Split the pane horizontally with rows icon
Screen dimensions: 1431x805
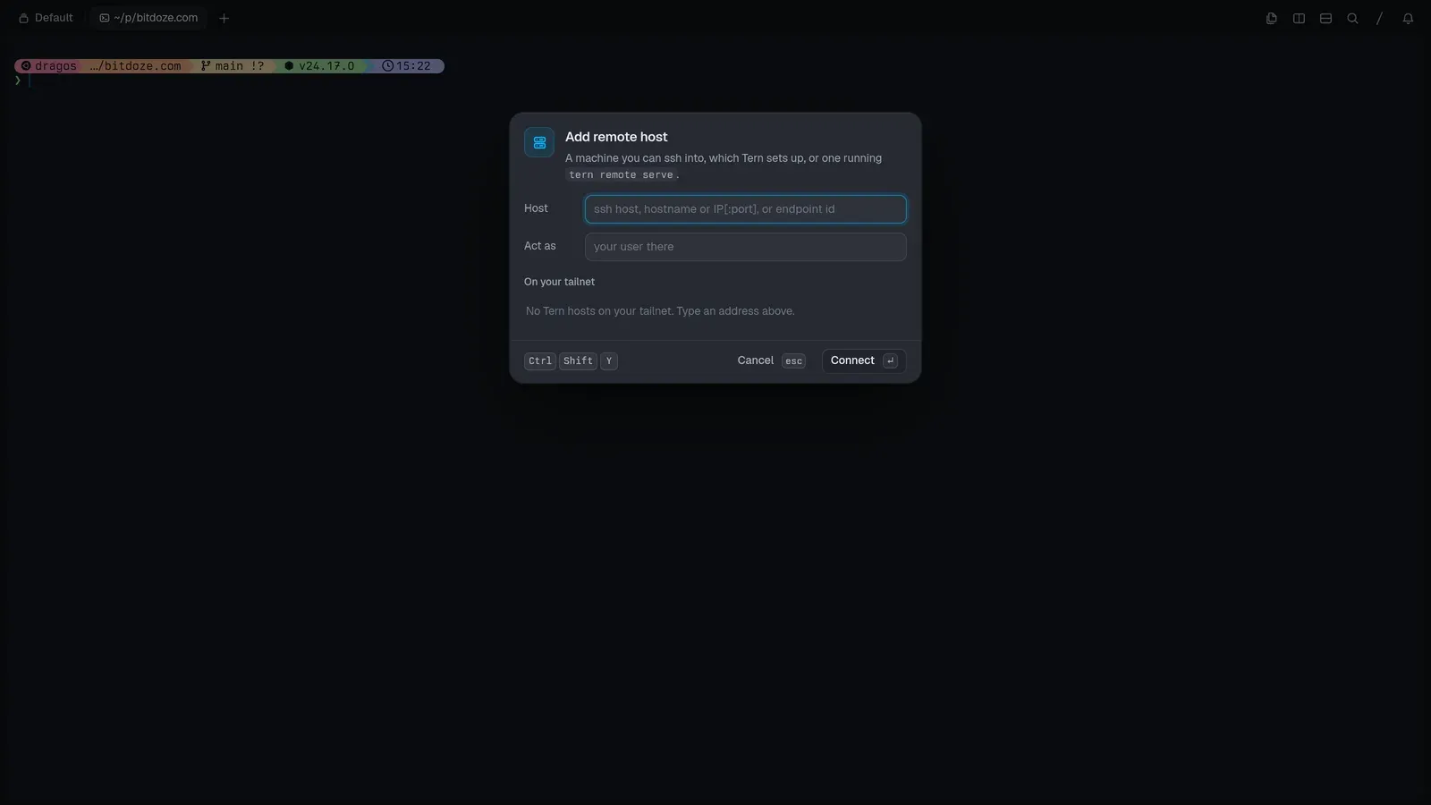(1325, 18)
